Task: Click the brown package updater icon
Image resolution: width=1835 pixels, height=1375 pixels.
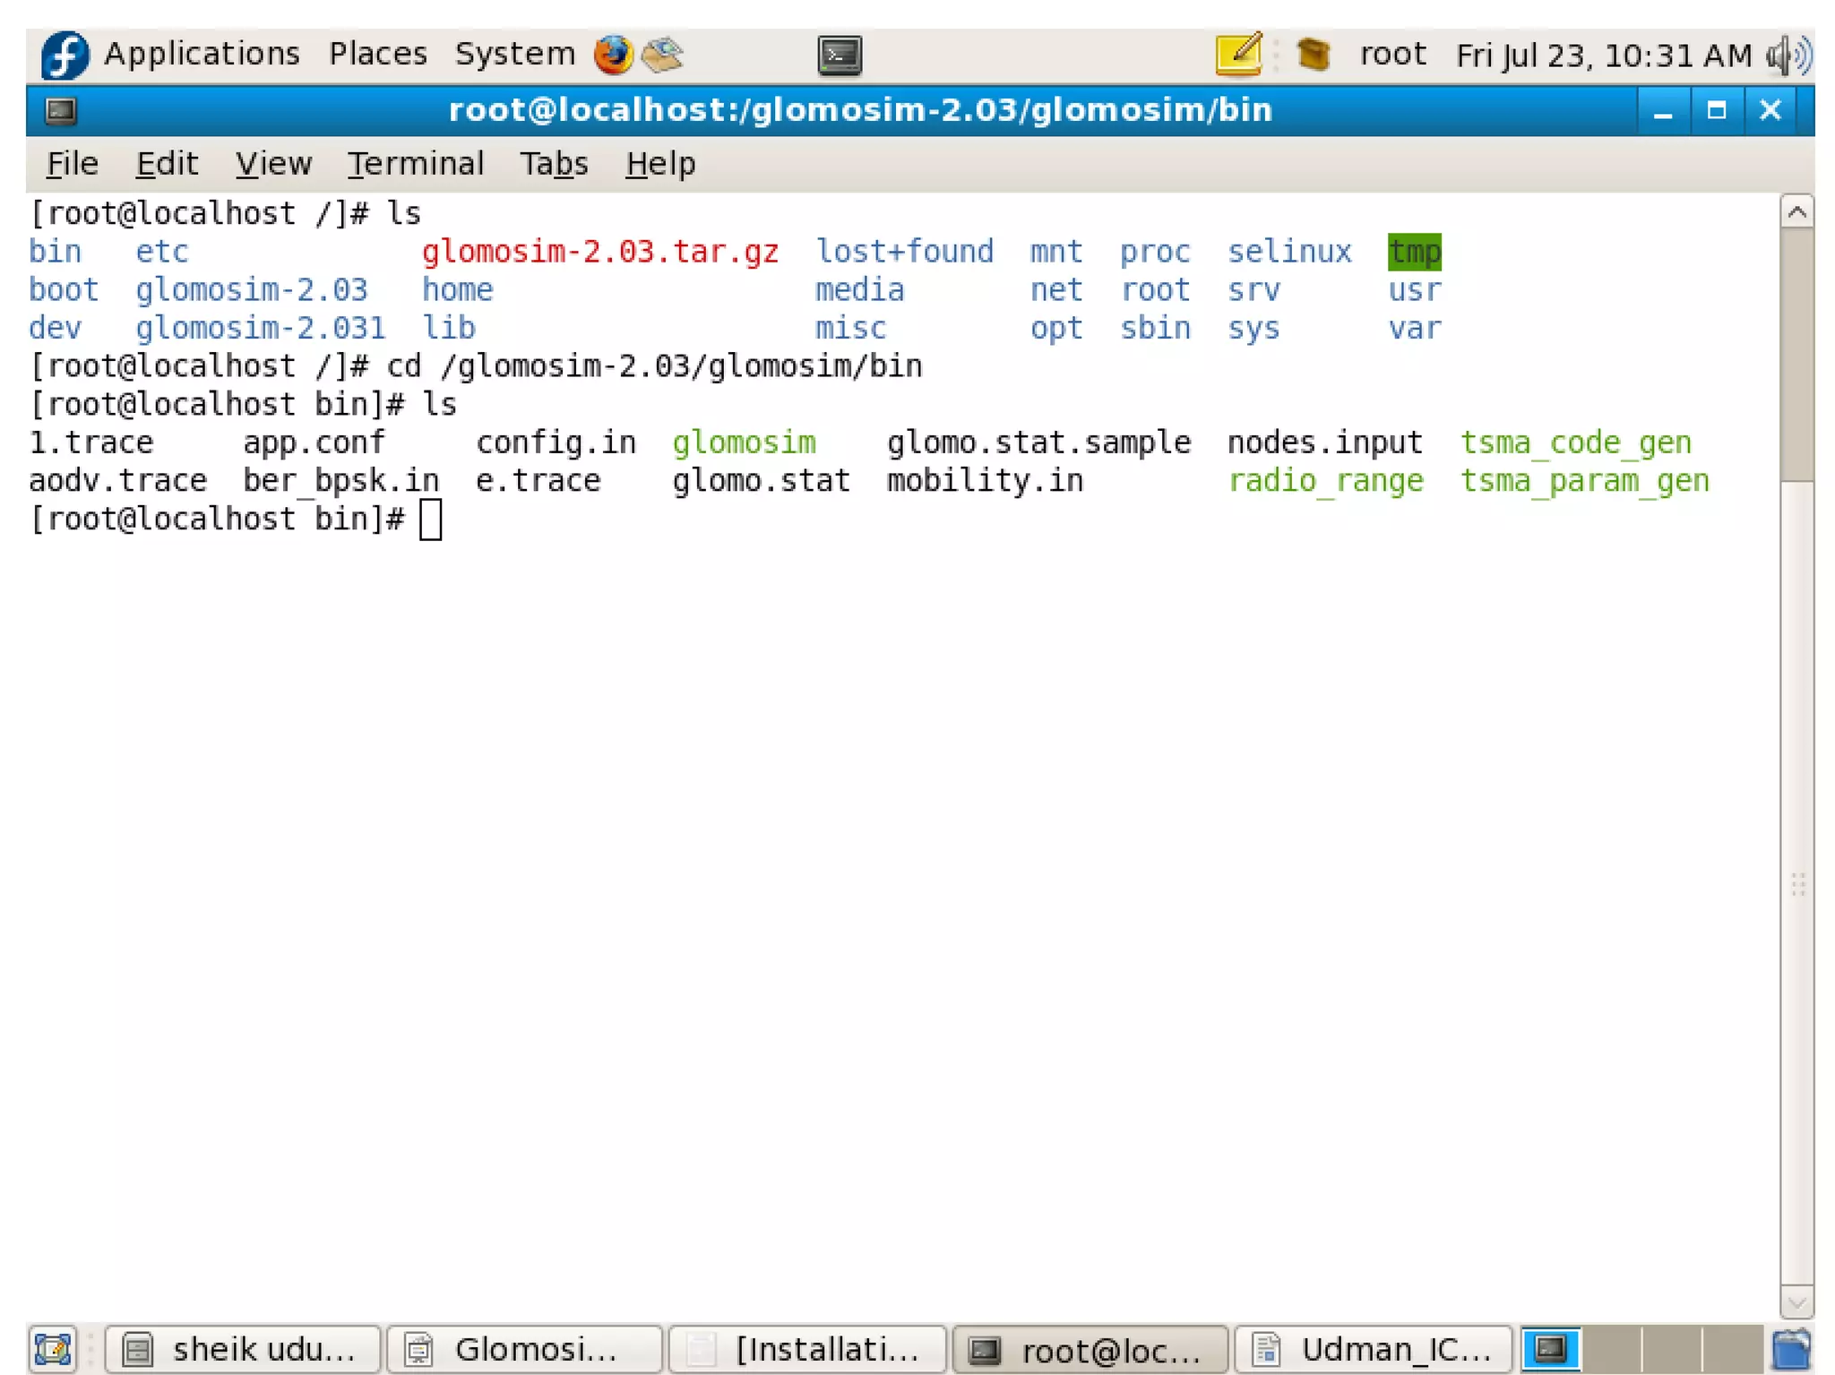Action: (1314, 55)
